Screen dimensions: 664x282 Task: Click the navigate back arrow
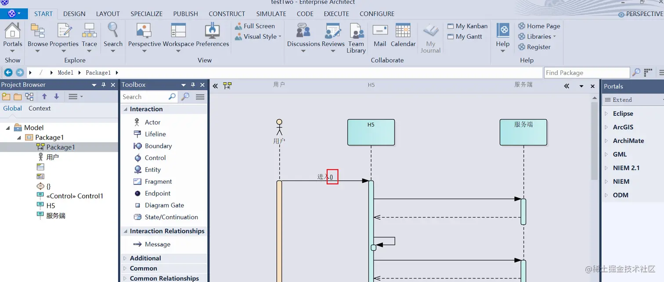click(x=8, y=72)
